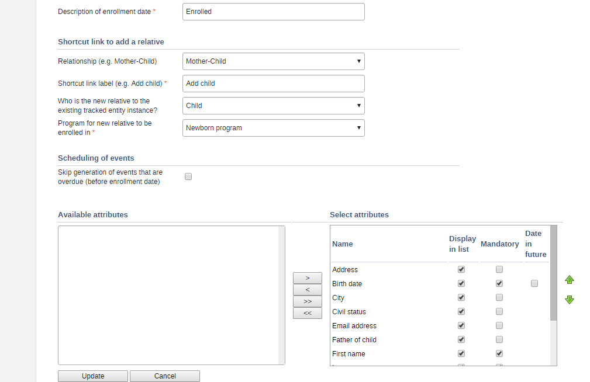
Task: Toggle Date in future for Birth date
Action: coord(534,284)
